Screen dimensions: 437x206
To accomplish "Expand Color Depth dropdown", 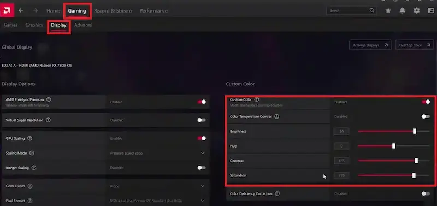I will click(203, 186).
